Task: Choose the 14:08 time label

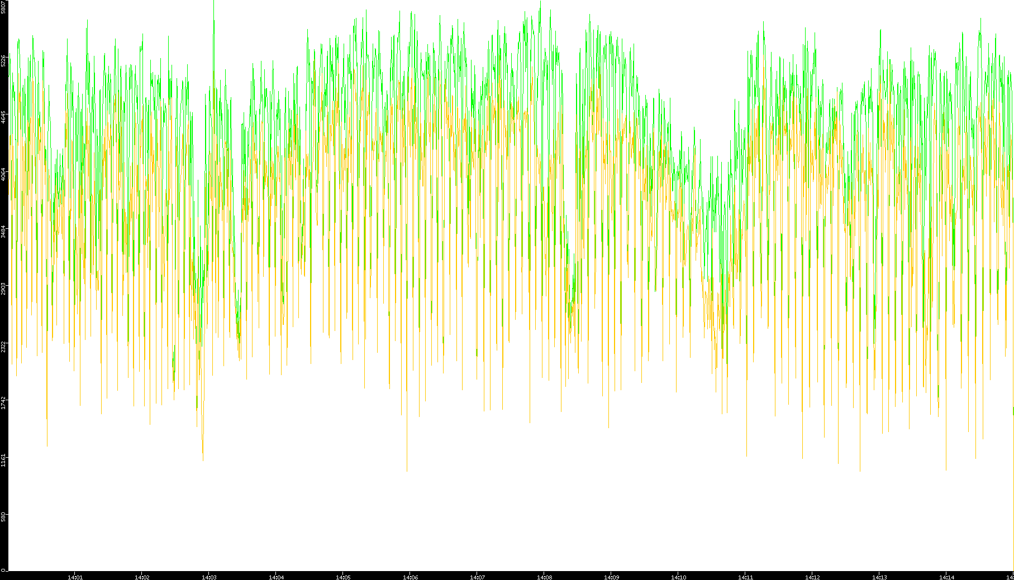Action: tap(544, 577)
